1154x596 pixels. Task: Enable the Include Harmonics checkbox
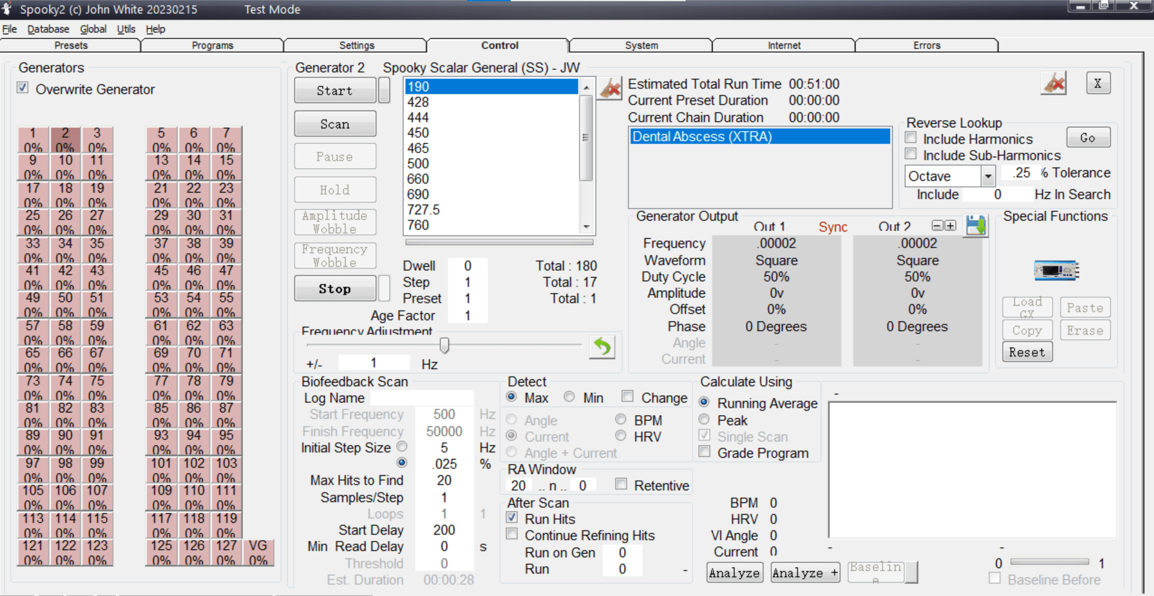[911, 138]
